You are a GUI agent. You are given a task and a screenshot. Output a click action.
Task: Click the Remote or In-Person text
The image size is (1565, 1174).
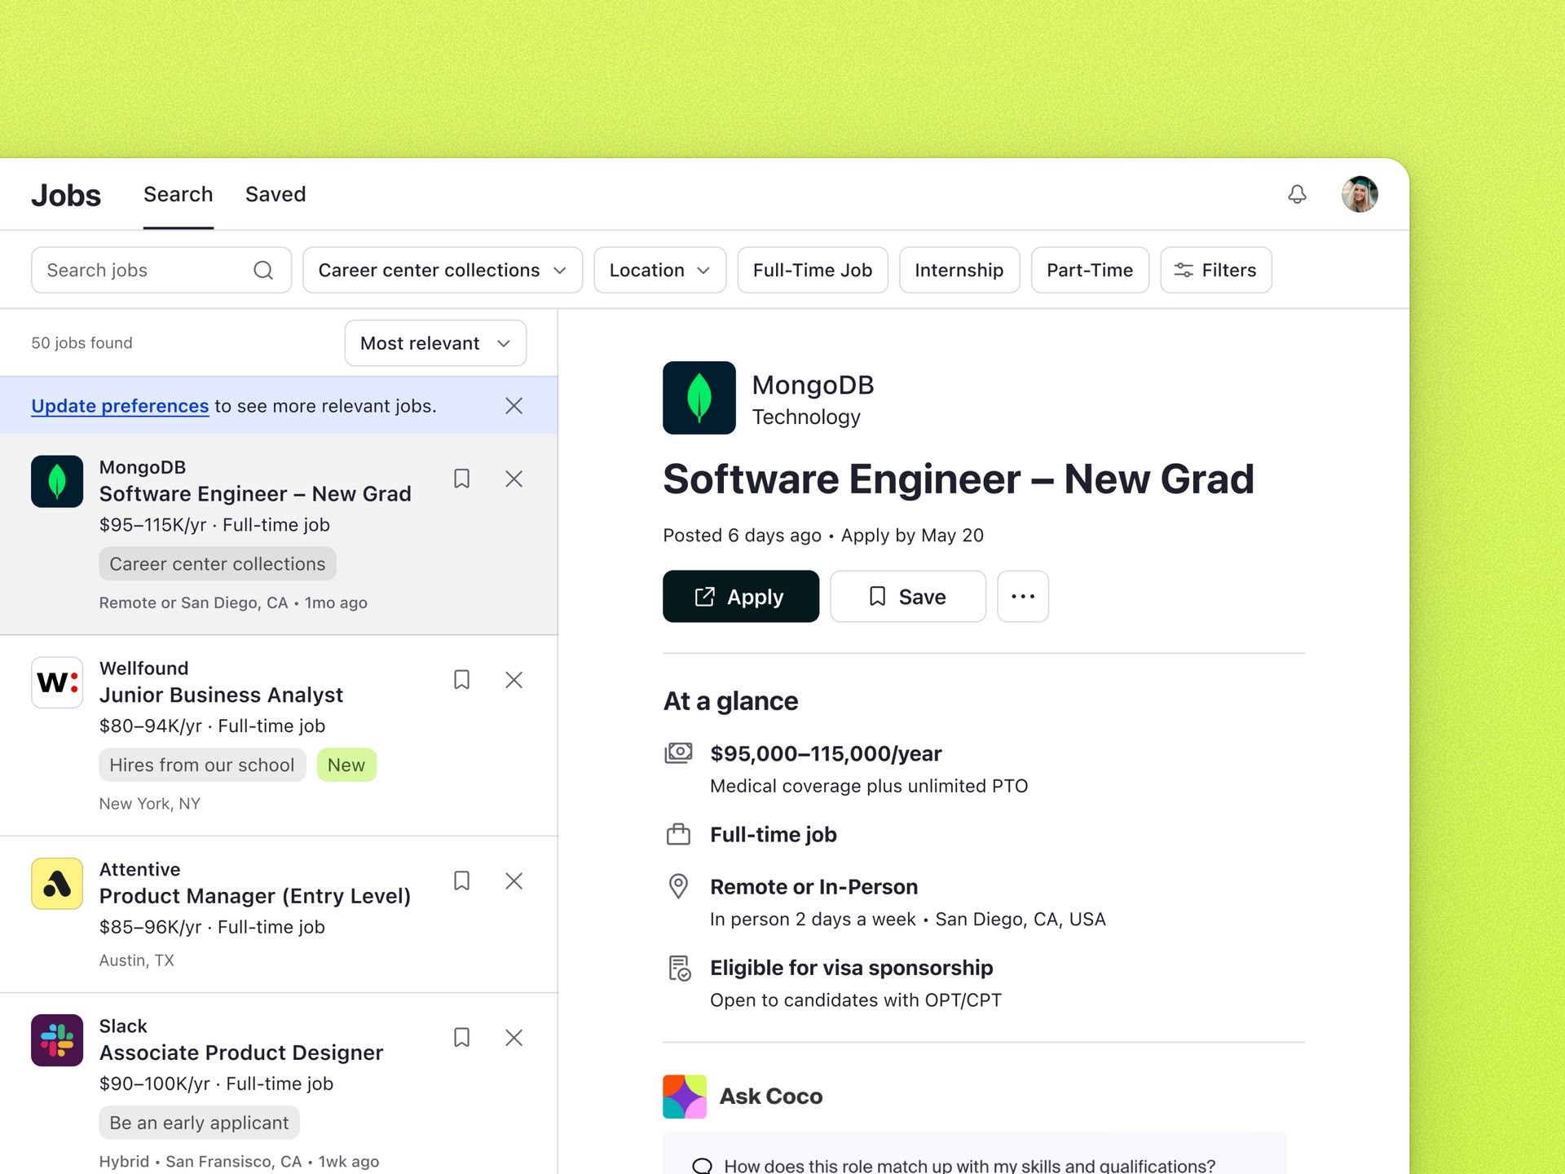(813, 887)
